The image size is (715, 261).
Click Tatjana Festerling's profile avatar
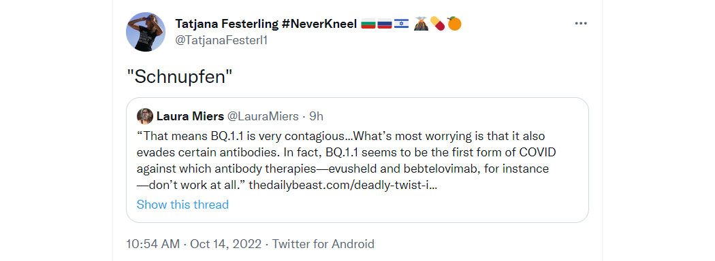(x=146, y=32)
